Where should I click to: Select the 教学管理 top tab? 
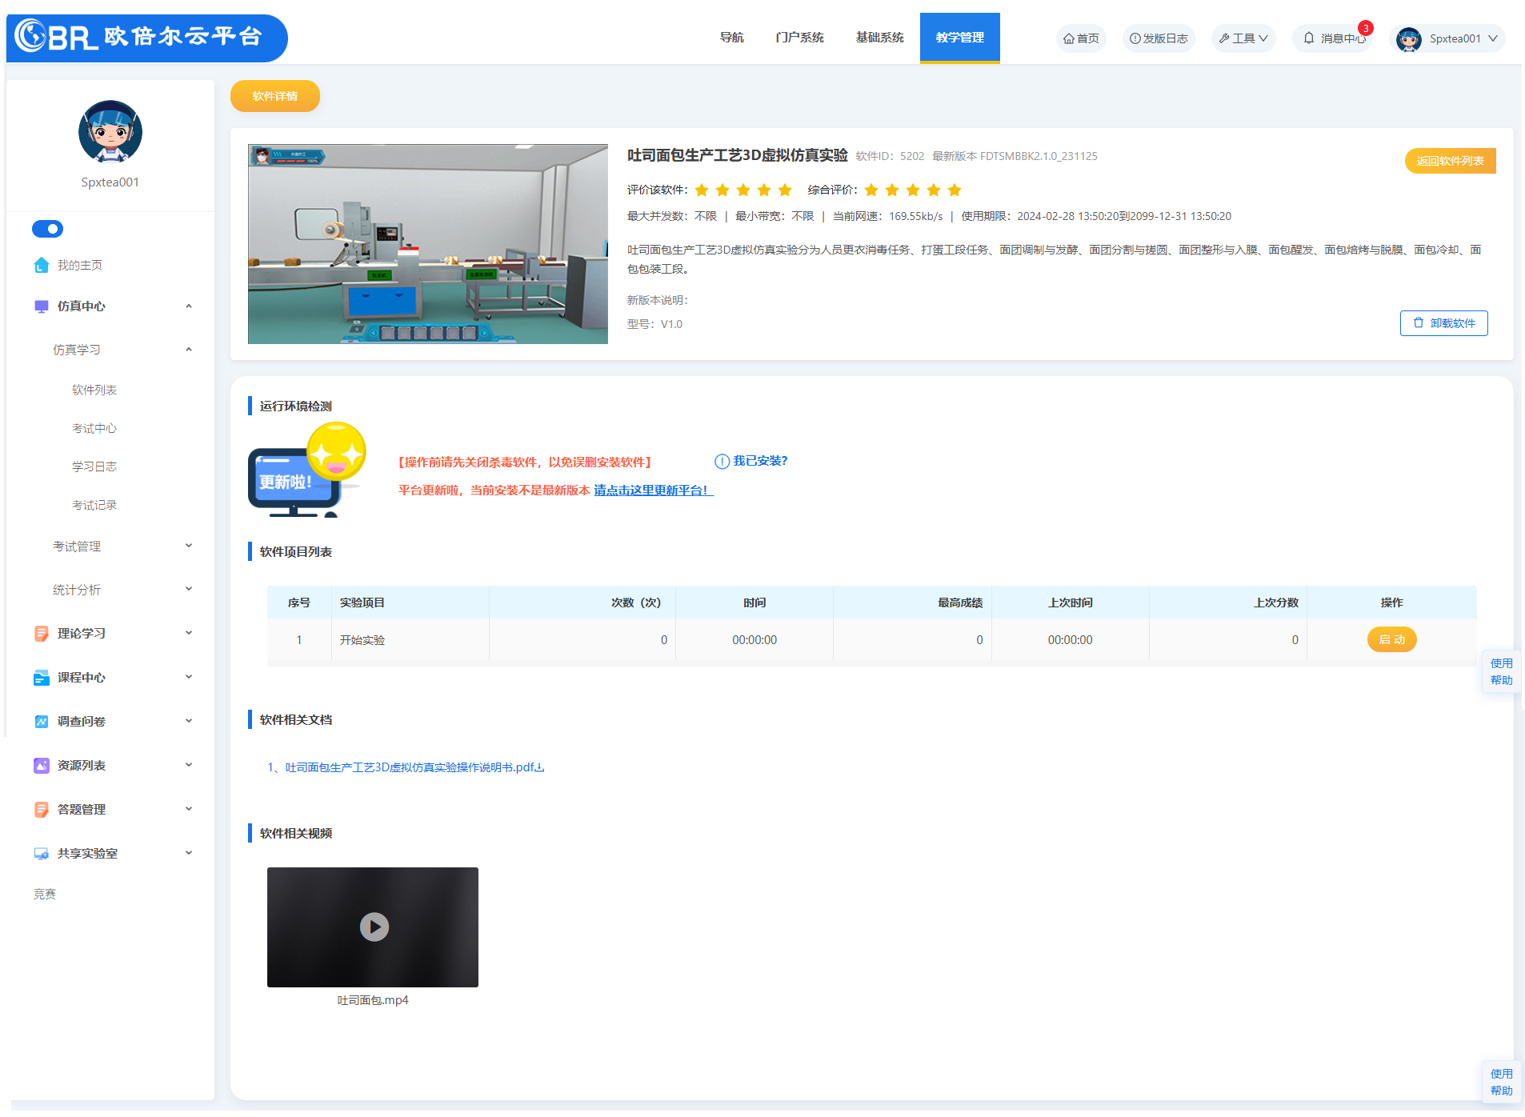click(x=960, y=38)
